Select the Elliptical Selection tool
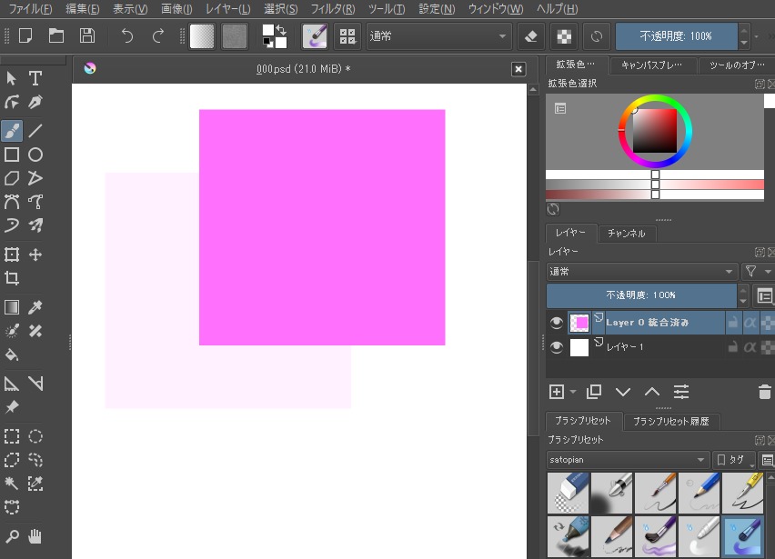Image resolution: width=775 pixels, height=559 pixels. [x=35, y=436]
